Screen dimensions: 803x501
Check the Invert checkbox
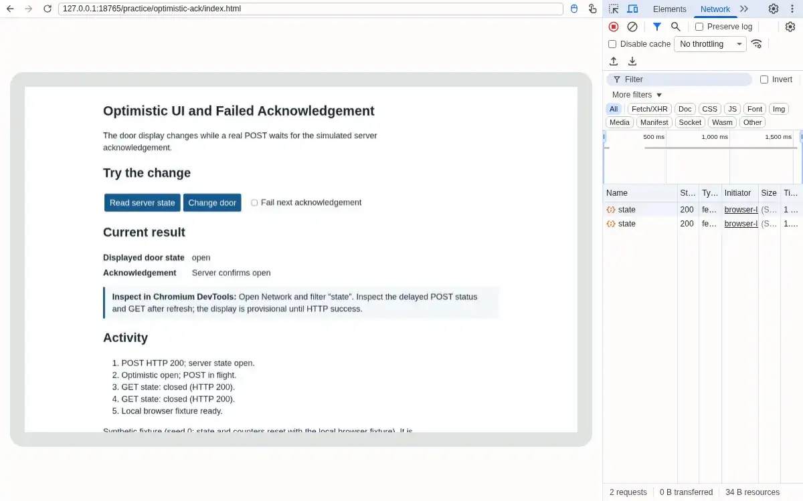point(764,79)
